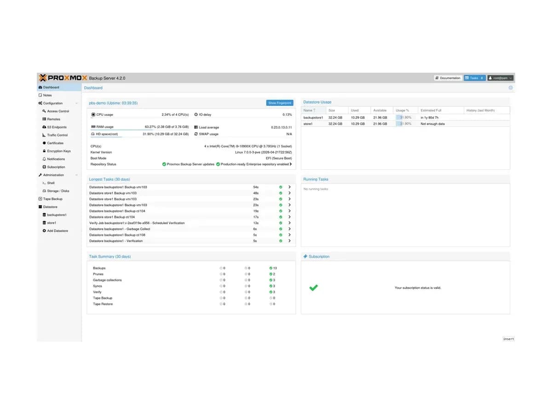
Task: Open arrow for backupstore1 Verification task
Action: pyautogui.click(x=289, y=241)
